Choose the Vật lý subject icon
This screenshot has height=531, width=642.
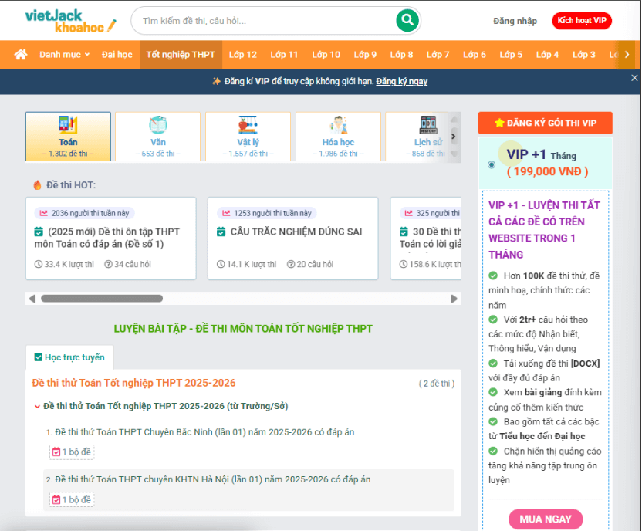click(x=248, y=125)
